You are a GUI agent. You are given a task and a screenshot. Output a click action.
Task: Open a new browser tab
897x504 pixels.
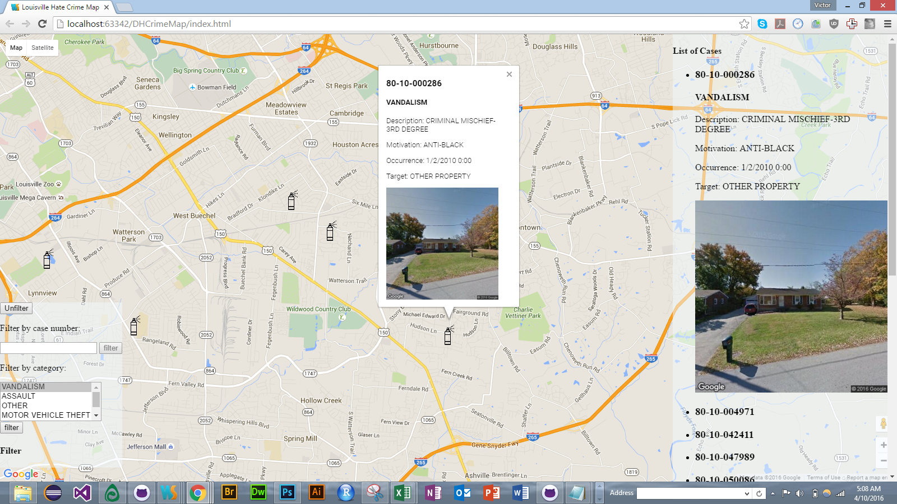(124, 7)
